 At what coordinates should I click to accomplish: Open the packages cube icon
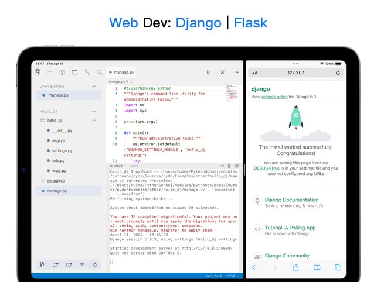click(x=62, y=72)
